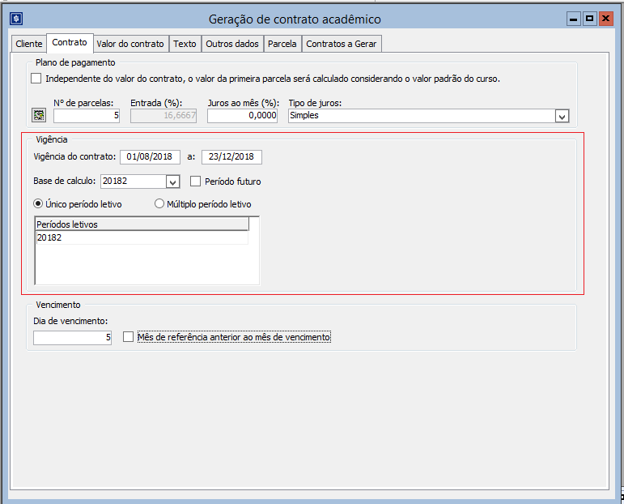The height and width of the screenshot is (504, 624).
Task: Go to the Contratos a Gerar tab
Action: (341, 44)
